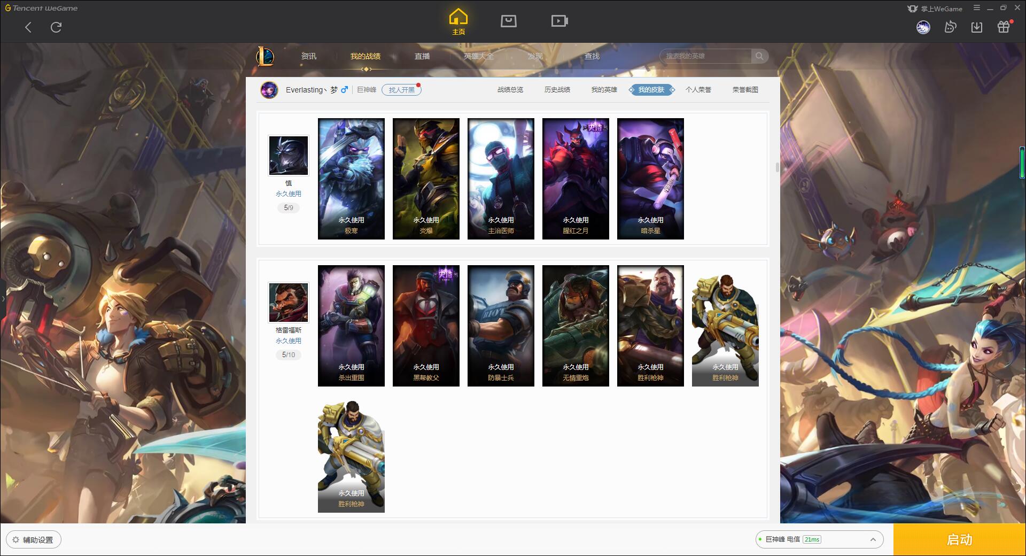
Task: Open the user avatar in top right
Action: point(923,27)
